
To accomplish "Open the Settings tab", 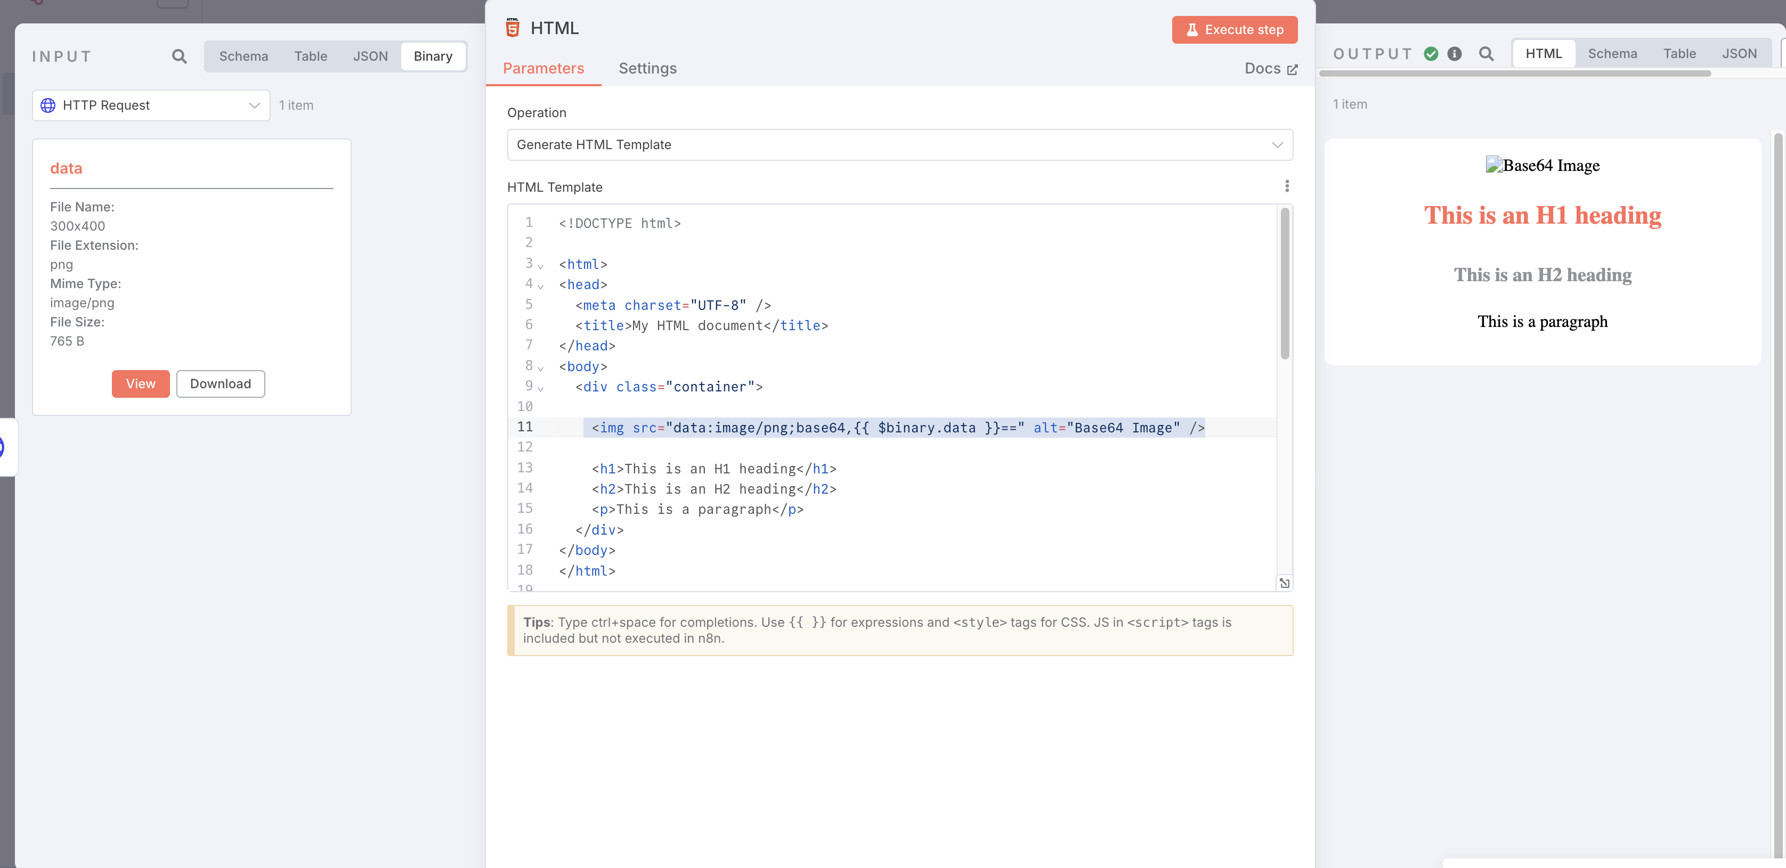I will pyautogui.click(x=647, y=69).
